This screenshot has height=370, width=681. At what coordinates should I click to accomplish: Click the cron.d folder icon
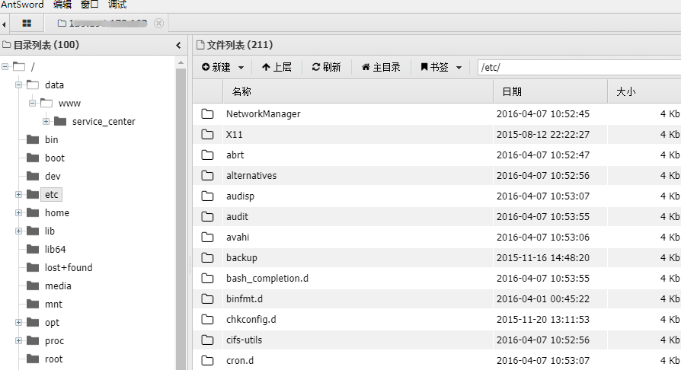(x=208, y=360)
